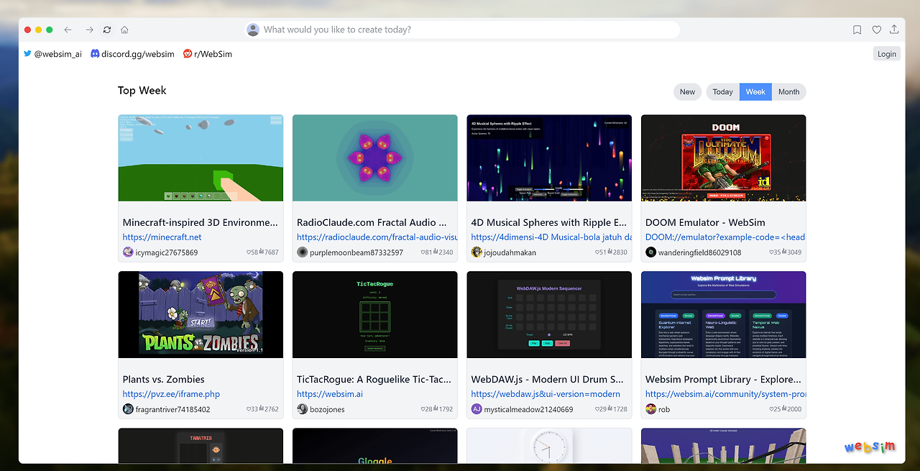Open the webdaw.js ui-version=modern link
This screenshot has height=471, width=920.
546,393
